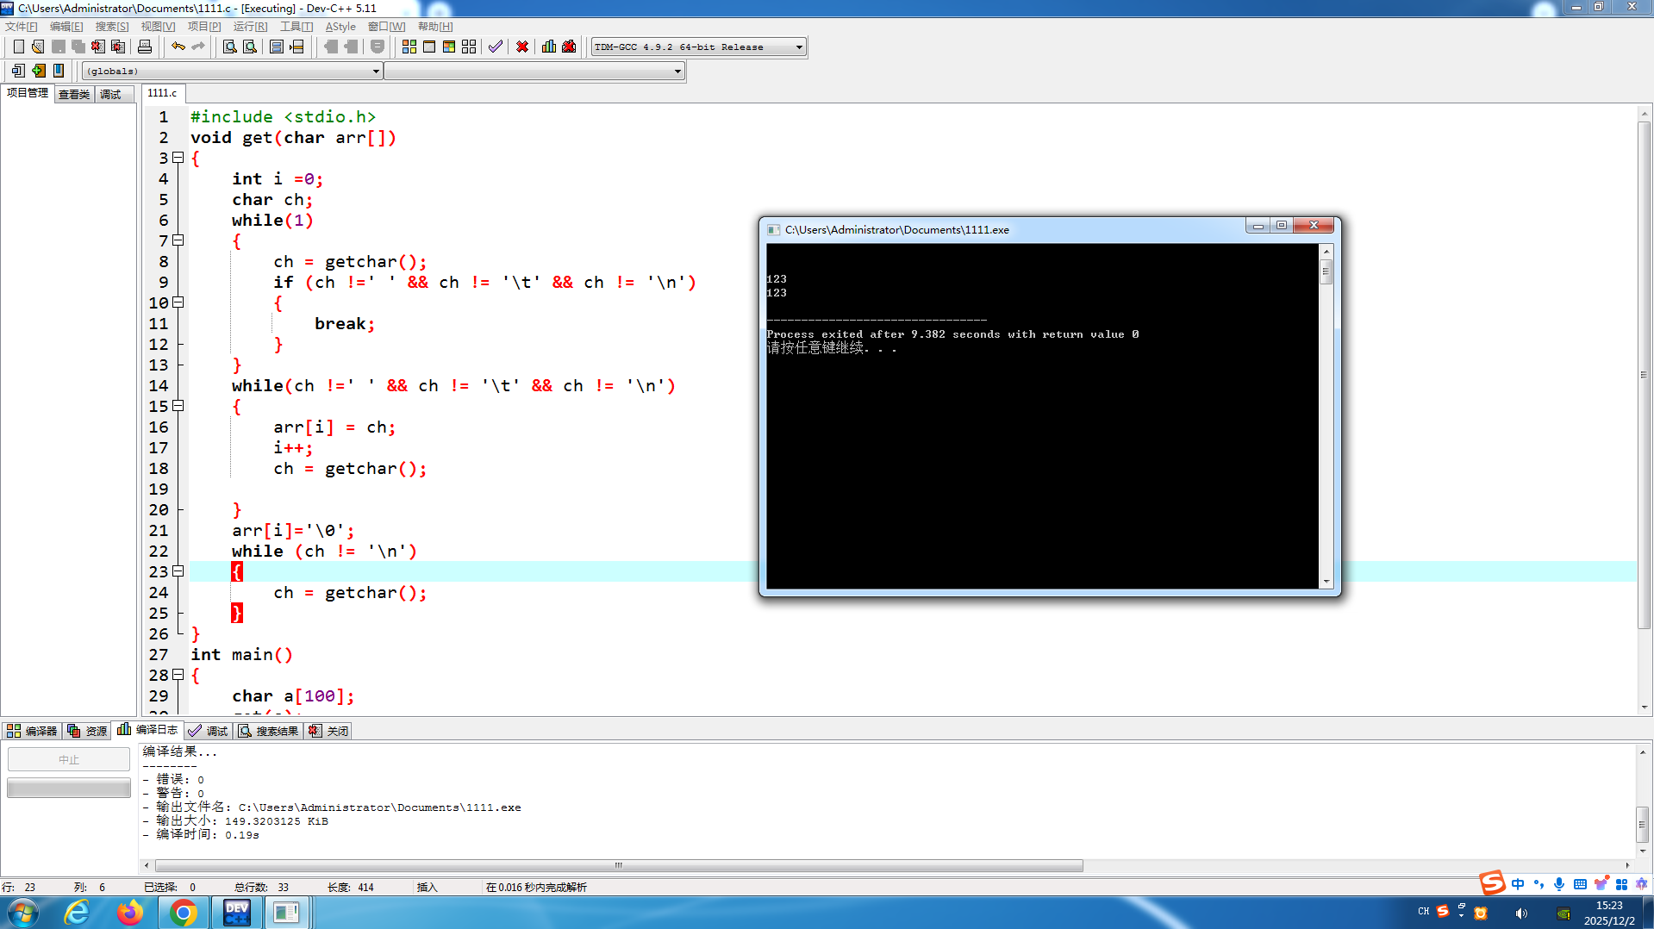Click the insert snippet green plus icon
Image resolution: width=1654 pixels, height=929 pixels.
[x=38, y=71]
